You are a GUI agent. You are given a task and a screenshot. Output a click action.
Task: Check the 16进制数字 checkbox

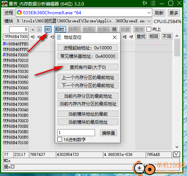(60, 139)
